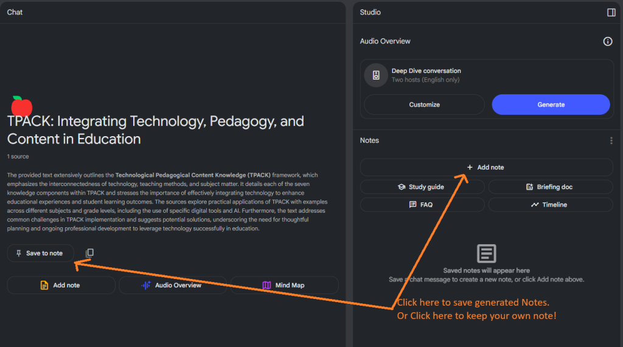Click the TPACK notebook title
The height and width of the screenshot is (347, 623).
pyautogui.click(x=155, y=130)
